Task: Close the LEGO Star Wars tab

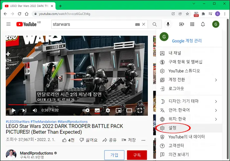Action: 52,6
